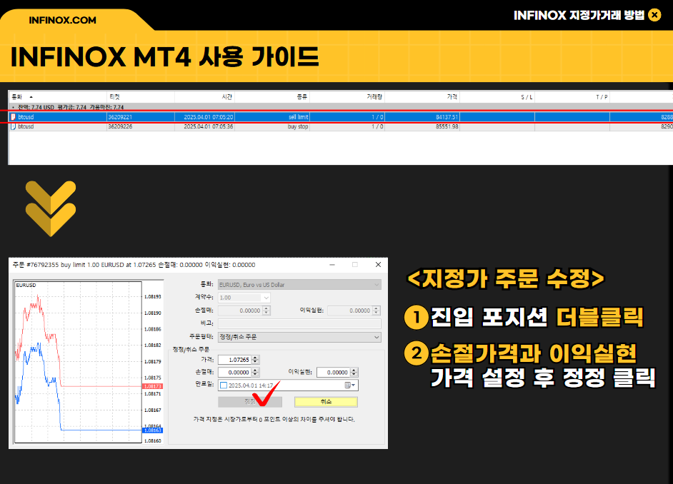The width and height of the screenshot is (673, 484).
Task: Click the upper disabled 손절매 stepper arrows
Action: coord(266,311)
